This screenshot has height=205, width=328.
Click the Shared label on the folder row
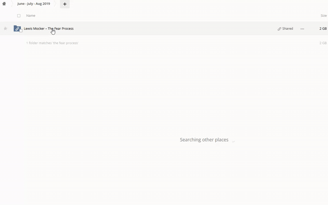[x=287, y=28]
